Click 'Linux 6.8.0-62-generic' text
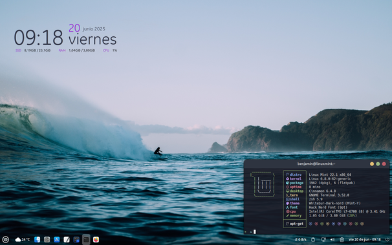The width and height of the screenshot is (392, 245). coord(330,179)
